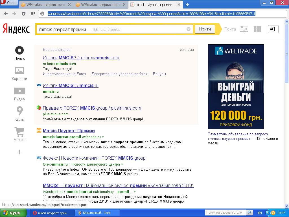Select the Поиск sidebar item

point(19,53)
